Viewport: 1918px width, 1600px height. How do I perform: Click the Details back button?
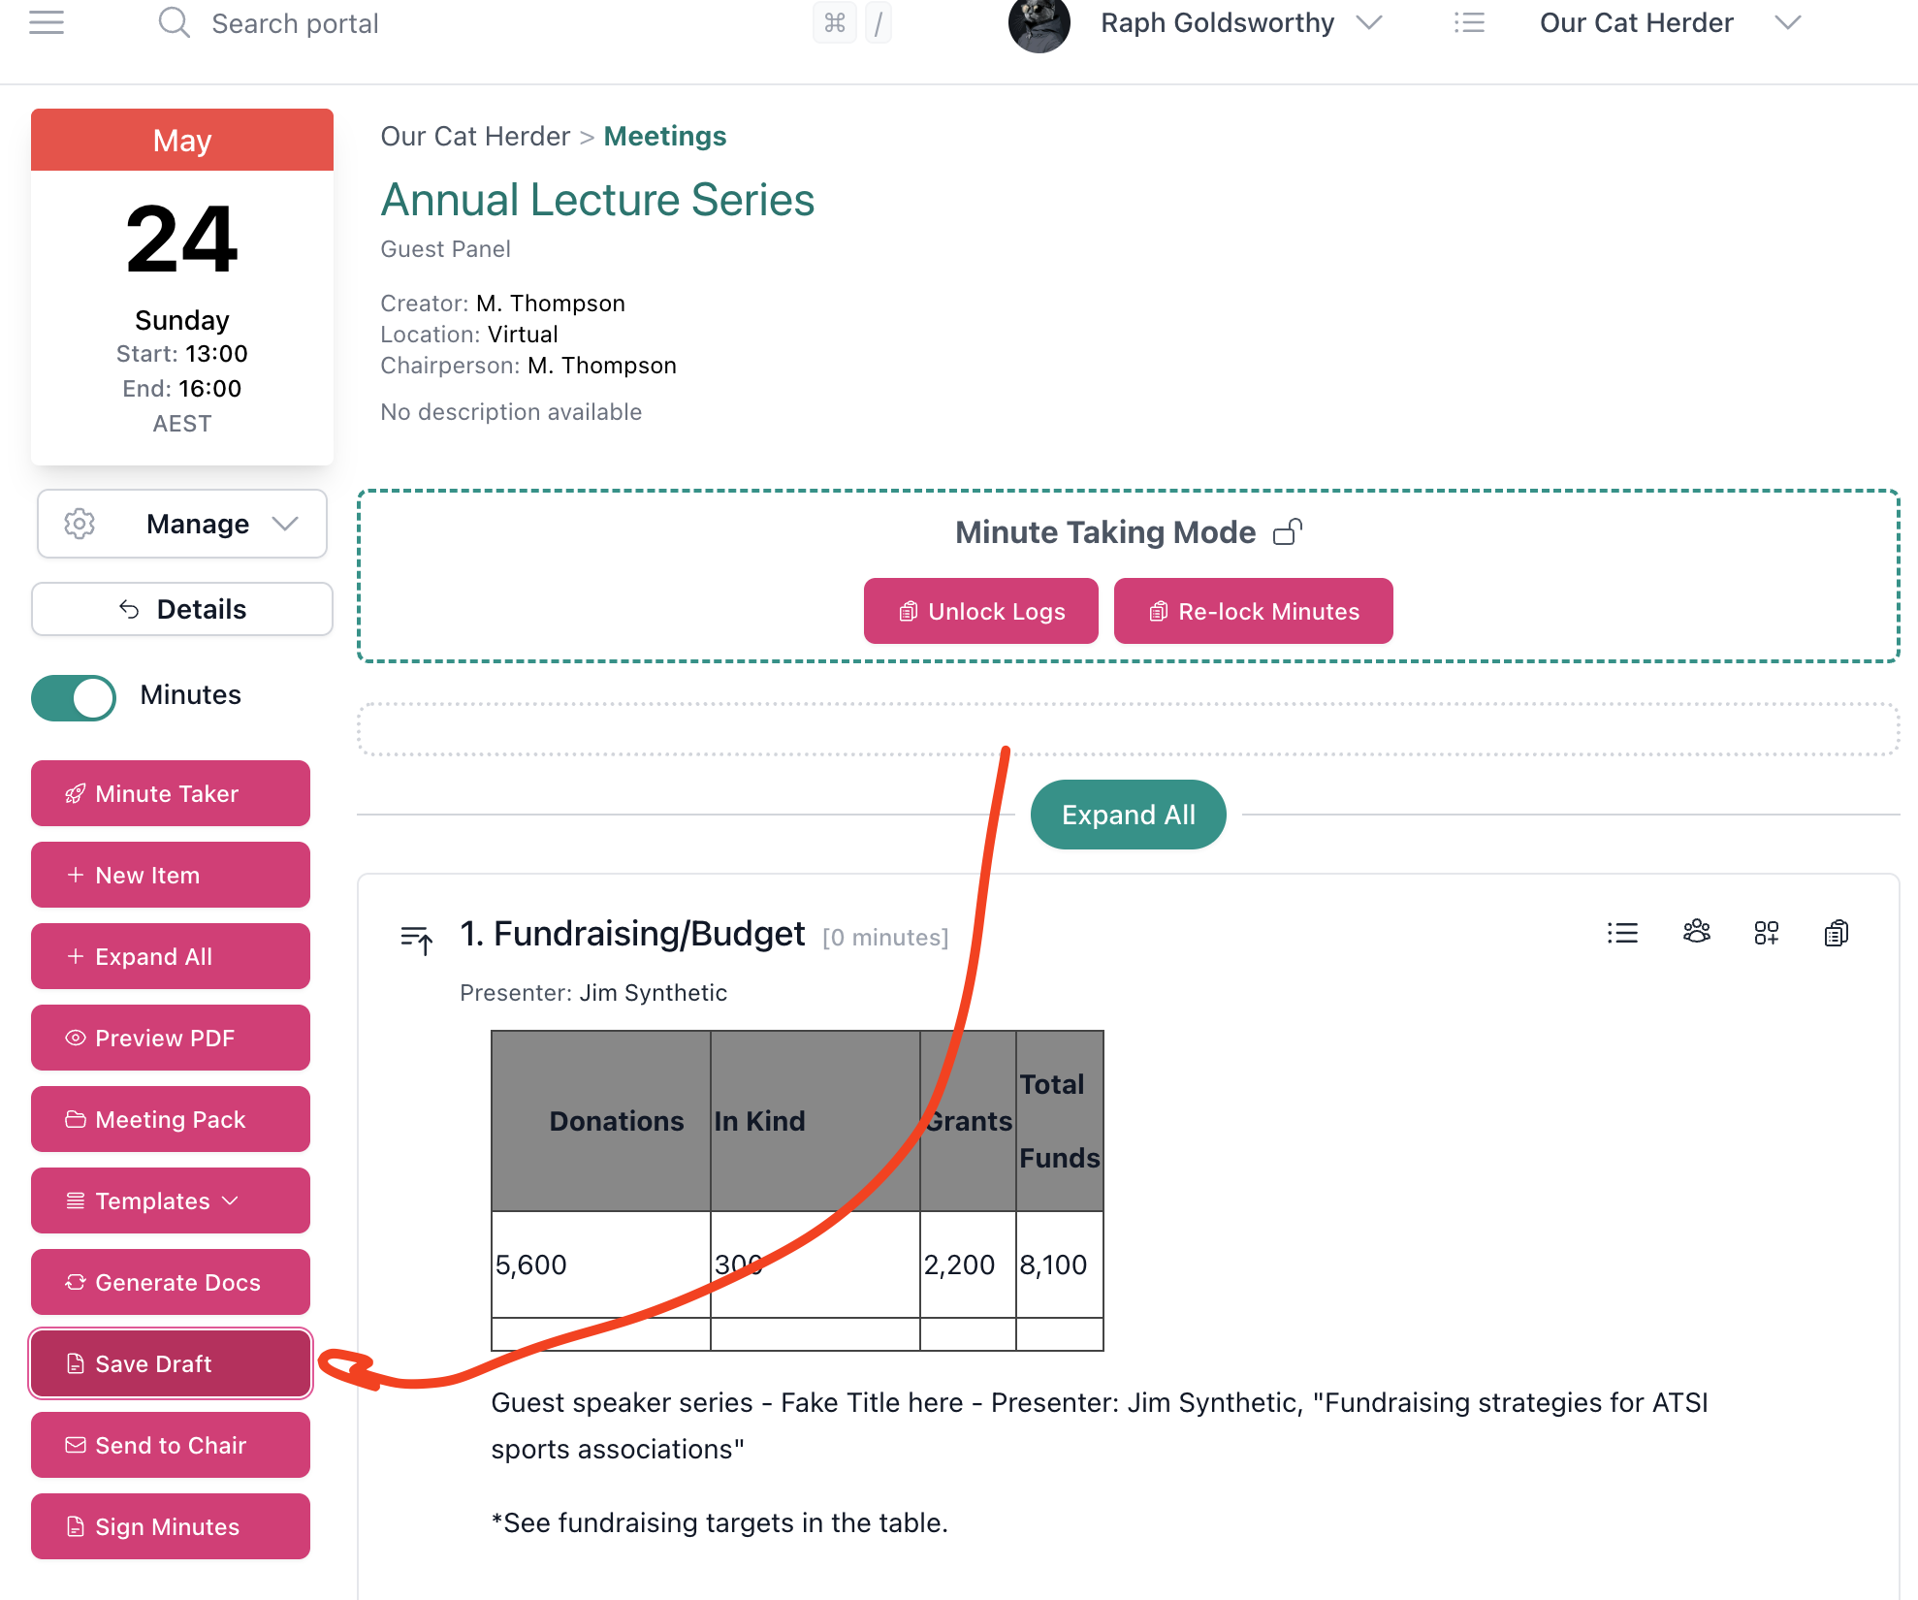[x=182, y=609]
